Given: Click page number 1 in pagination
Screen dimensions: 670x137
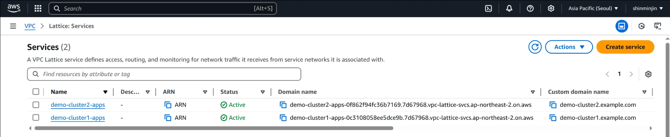Looking at the screenshot, I should (x=619, y=74).
